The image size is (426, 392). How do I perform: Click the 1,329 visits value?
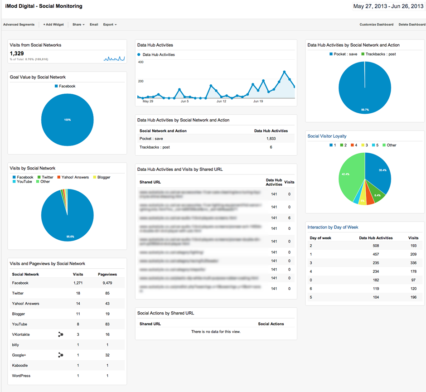pos(17,53)
